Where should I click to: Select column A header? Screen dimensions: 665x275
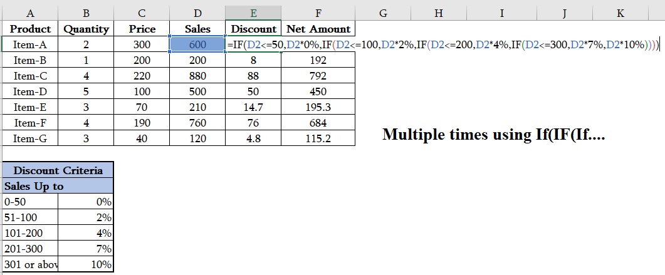tap(30, 13)
